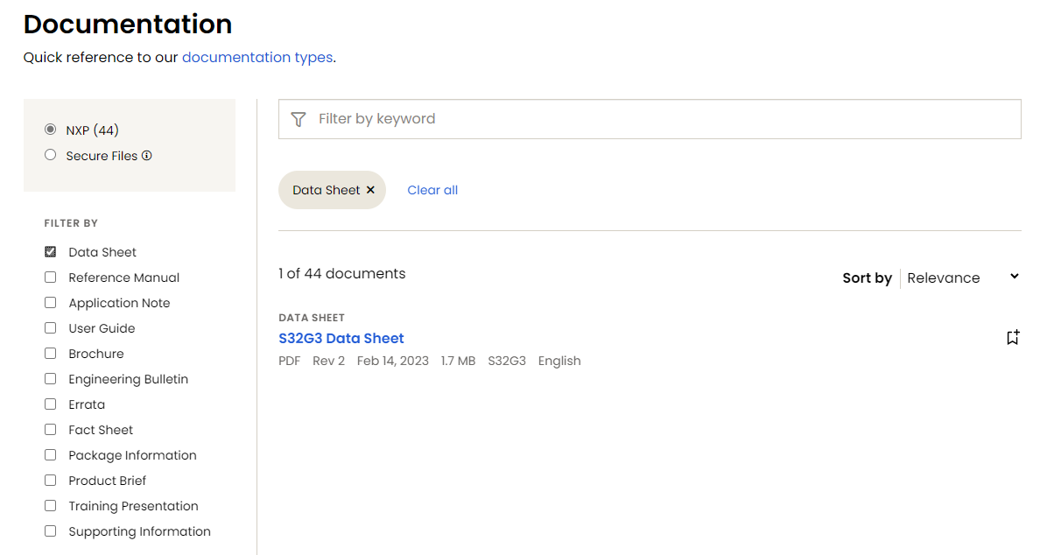
Task: Tick the Brochure filter checkbox
Action: coord(50,354)
